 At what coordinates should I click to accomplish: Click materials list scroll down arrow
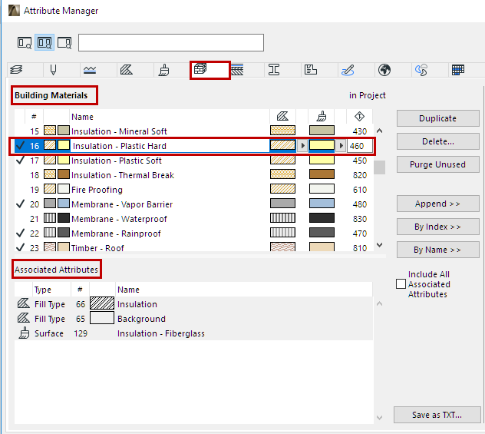coord(380,245)
